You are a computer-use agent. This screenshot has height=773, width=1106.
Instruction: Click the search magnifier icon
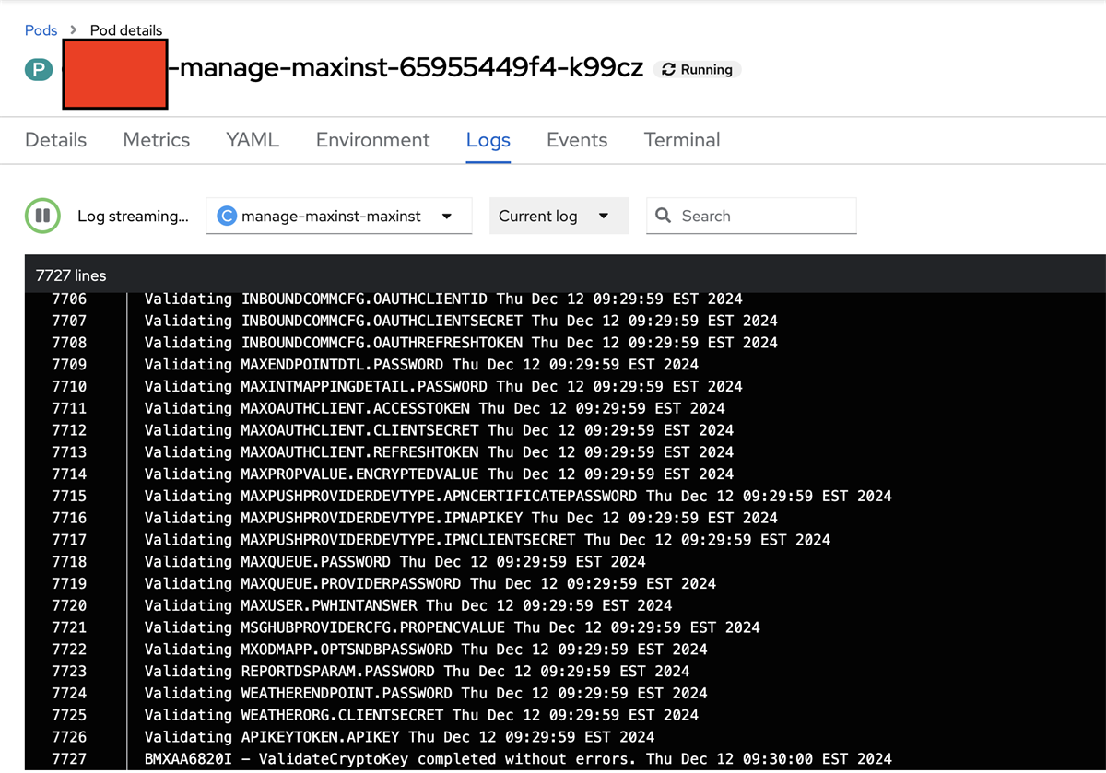point(663,216)
